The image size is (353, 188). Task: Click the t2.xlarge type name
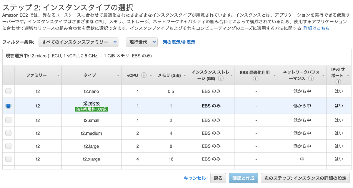click(91, 159)
